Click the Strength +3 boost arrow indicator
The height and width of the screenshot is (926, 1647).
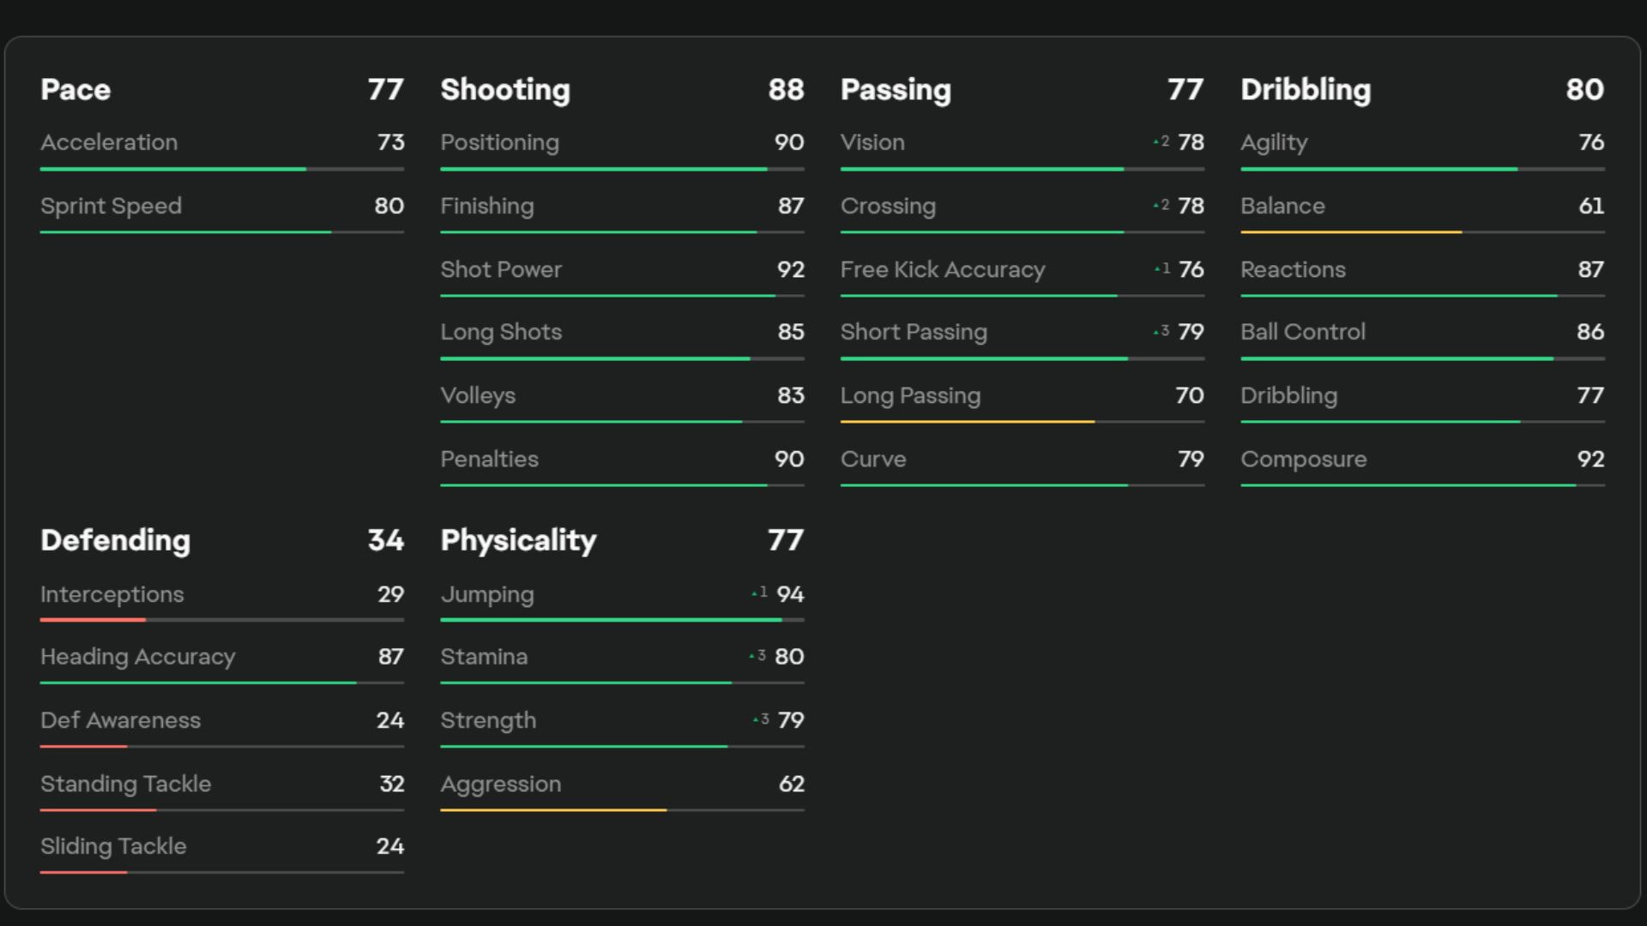[x=760, y=719]
